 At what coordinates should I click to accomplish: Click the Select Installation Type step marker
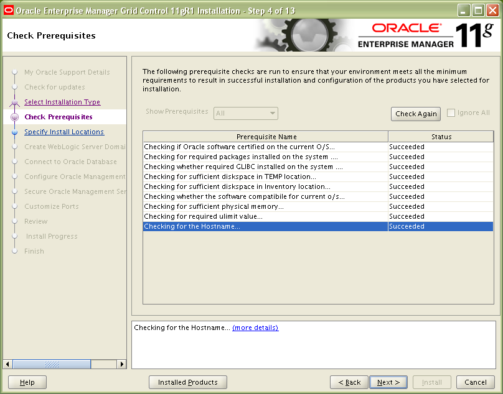click(14, 103)
